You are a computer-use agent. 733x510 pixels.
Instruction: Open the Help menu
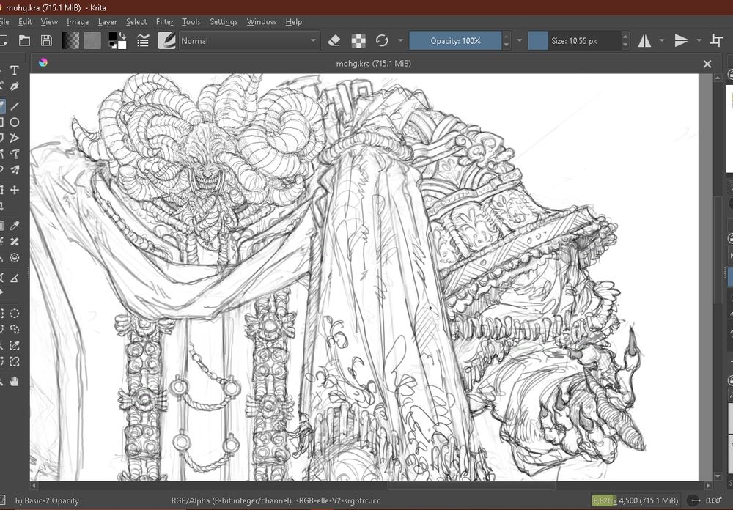(x=294, y=21)
